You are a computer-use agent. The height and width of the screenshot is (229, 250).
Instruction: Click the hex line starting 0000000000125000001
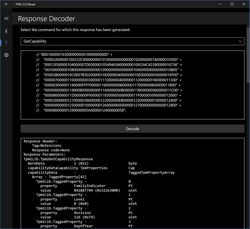point(109,105)
